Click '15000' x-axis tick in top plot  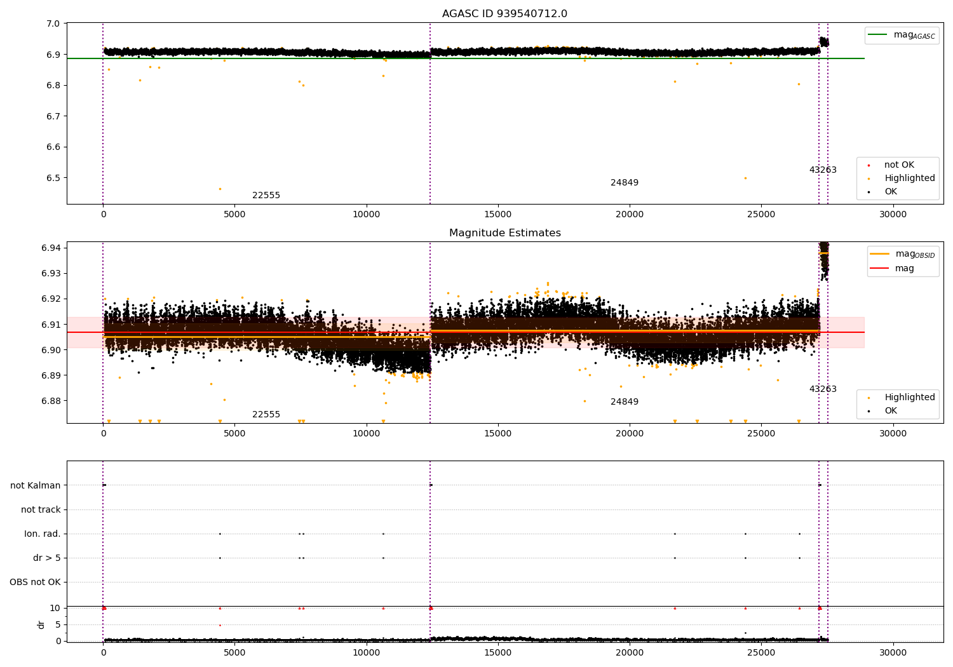(498, 215)
